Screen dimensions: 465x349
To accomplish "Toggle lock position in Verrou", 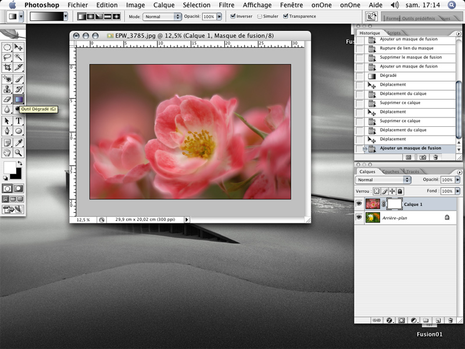I will click(x=392, y=191).
